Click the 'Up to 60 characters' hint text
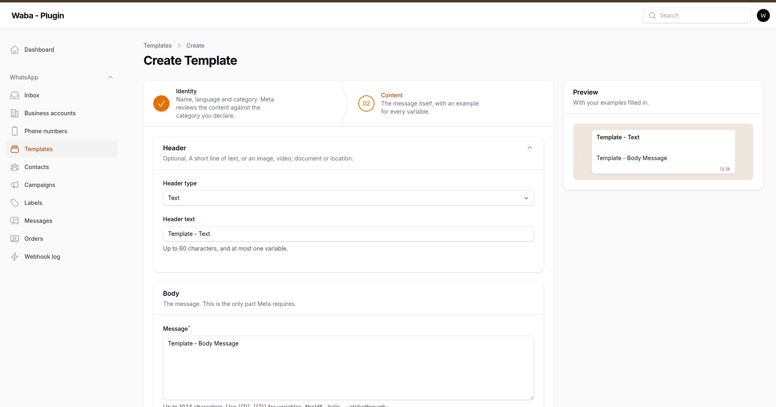Screen dimensions: 776x407 coord(225,249)
